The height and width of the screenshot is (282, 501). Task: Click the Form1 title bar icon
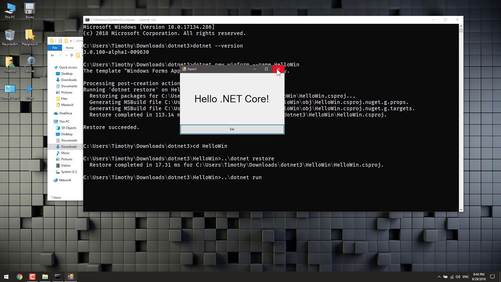[x=184, y=69]
